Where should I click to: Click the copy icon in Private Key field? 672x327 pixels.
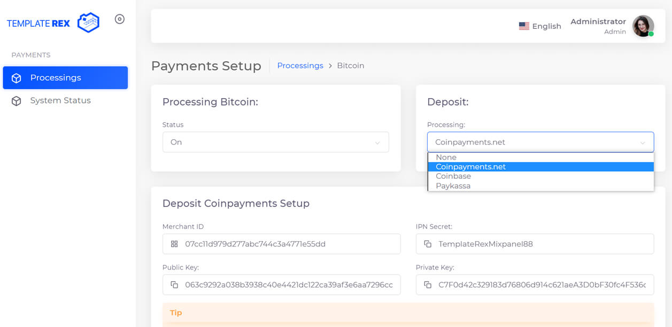pos(428,285)
